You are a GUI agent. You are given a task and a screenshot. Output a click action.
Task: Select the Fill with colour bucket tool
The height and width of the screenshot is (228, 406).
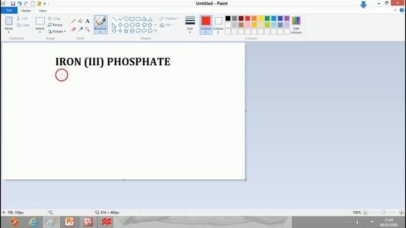(x=81, y=21)
